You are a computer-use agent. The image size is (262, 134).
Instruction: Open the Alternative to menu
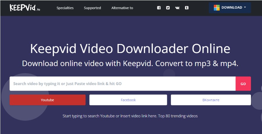pyautogui.click(x=122, y=8)
